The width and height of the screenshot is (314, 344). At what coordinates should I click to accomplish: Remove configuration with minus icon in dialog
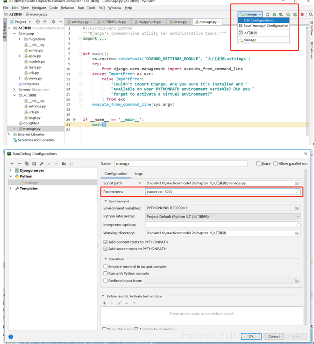19,164
